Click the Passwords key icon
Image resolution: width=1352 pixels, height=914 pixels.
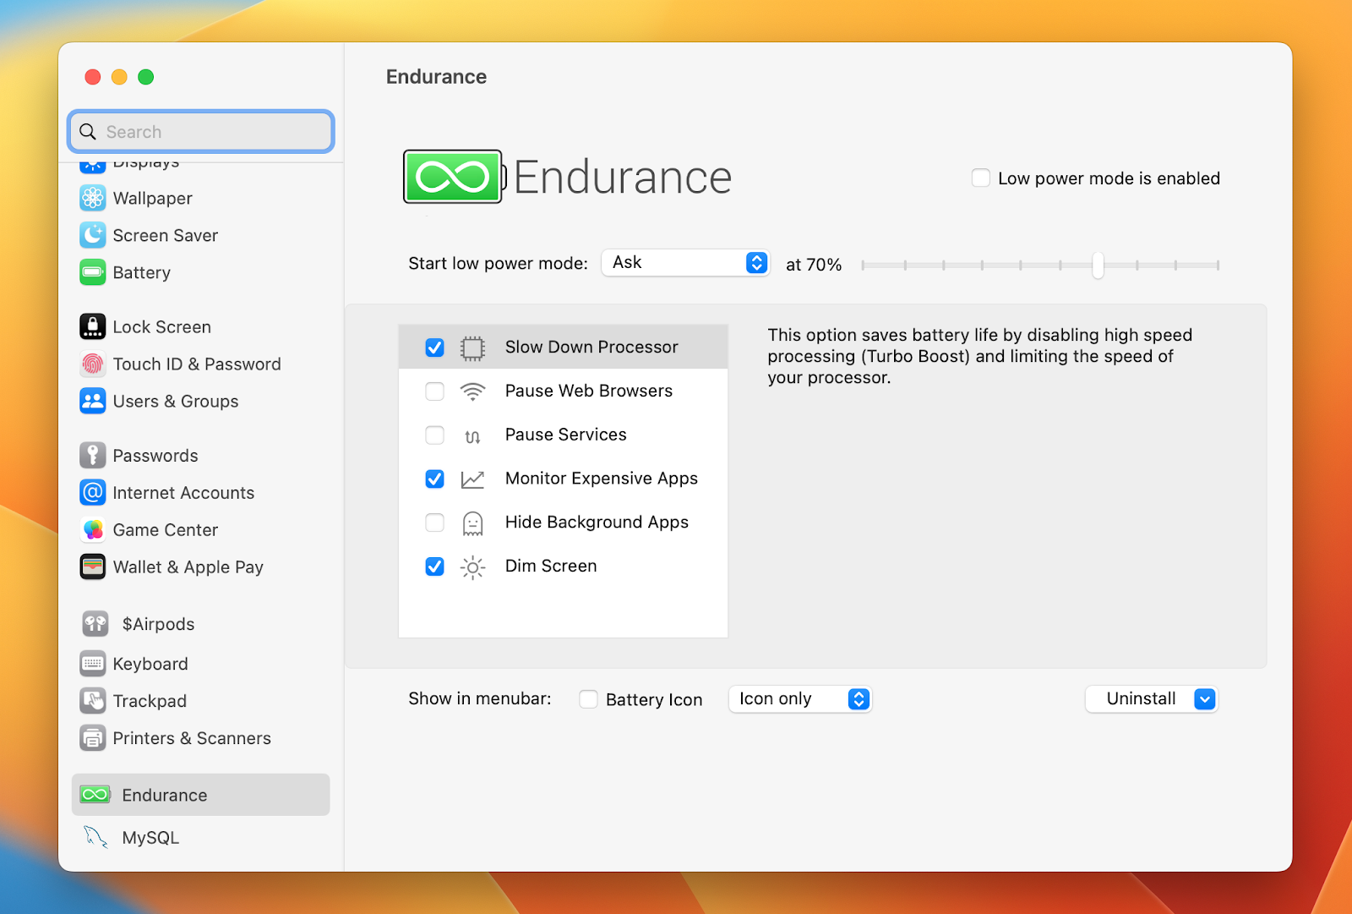93,455
